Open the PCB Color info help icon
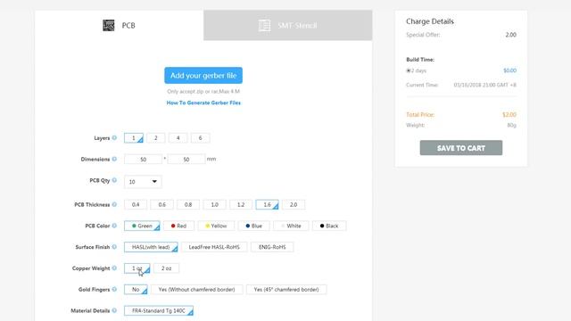This screenshot has width=571, height=321. 114,226
